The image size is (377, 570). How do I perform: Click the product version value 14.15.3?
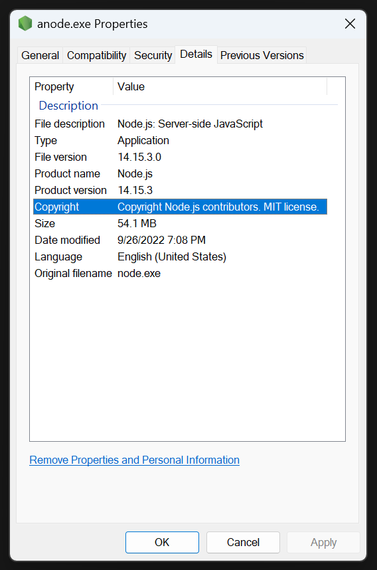pyautogui.click(x=135, y=190)
